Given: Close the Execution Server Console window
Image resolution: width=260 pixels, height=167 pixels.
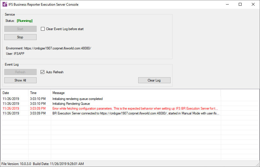Looking at the screenshot, I should point(253,4).
